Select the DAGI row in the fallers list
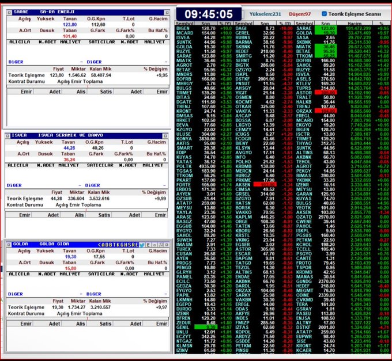 264,28
